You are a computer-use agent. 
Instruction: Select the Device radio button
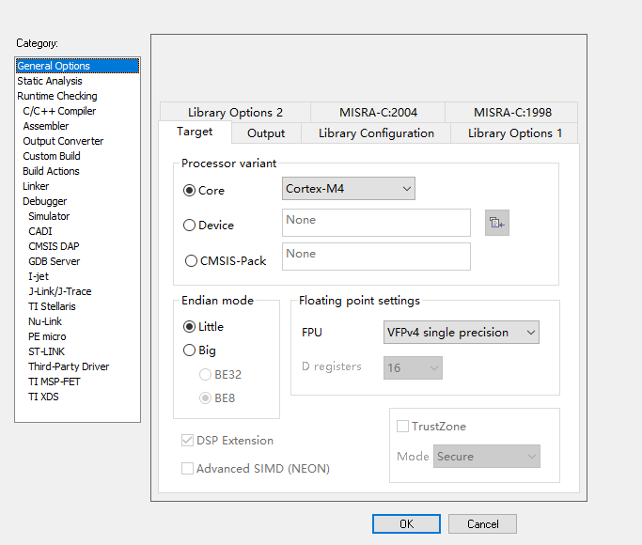click(x=190, y=226)
